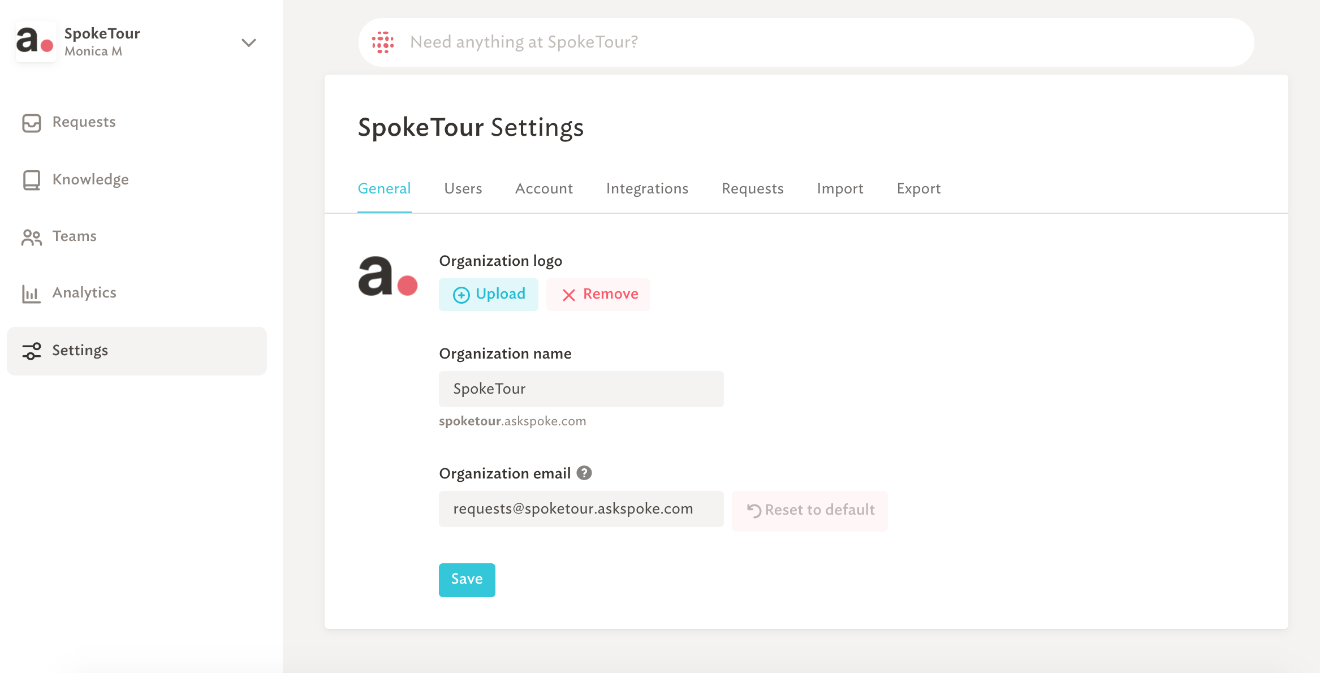
Task: Click the Knowledge book icon
Action: 32,180
